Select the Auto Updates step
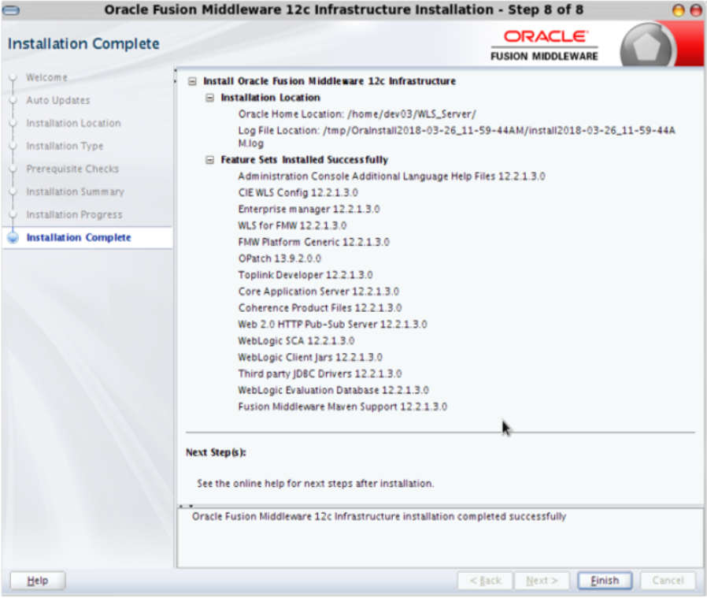The height and width of the screenshot is (598, 707). tap(58, 100)
